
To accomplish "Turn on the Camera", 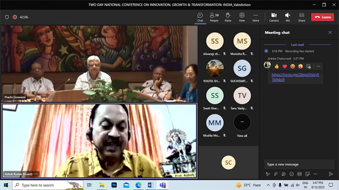I will (274, 17).
